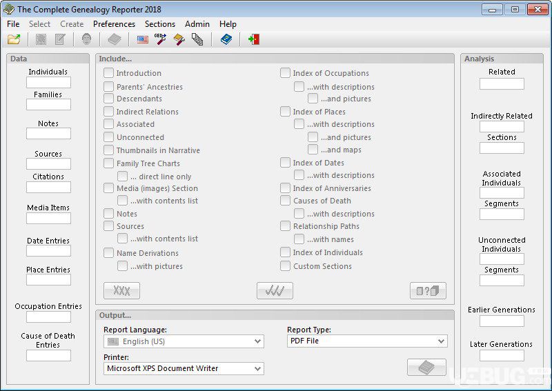Viewport: 552px width, 391px height.
Task: Tick the Associated checkbox
Action: pos(108,124)
